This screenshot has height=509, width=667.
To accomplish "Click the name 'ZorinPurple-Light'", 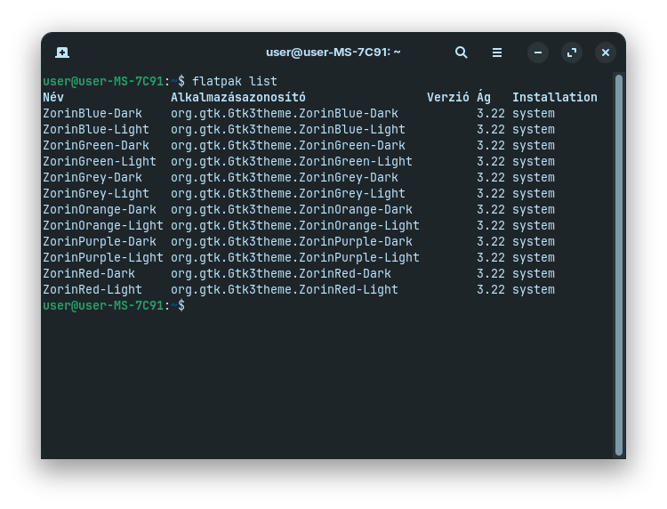I will click(x=103, y=257).
